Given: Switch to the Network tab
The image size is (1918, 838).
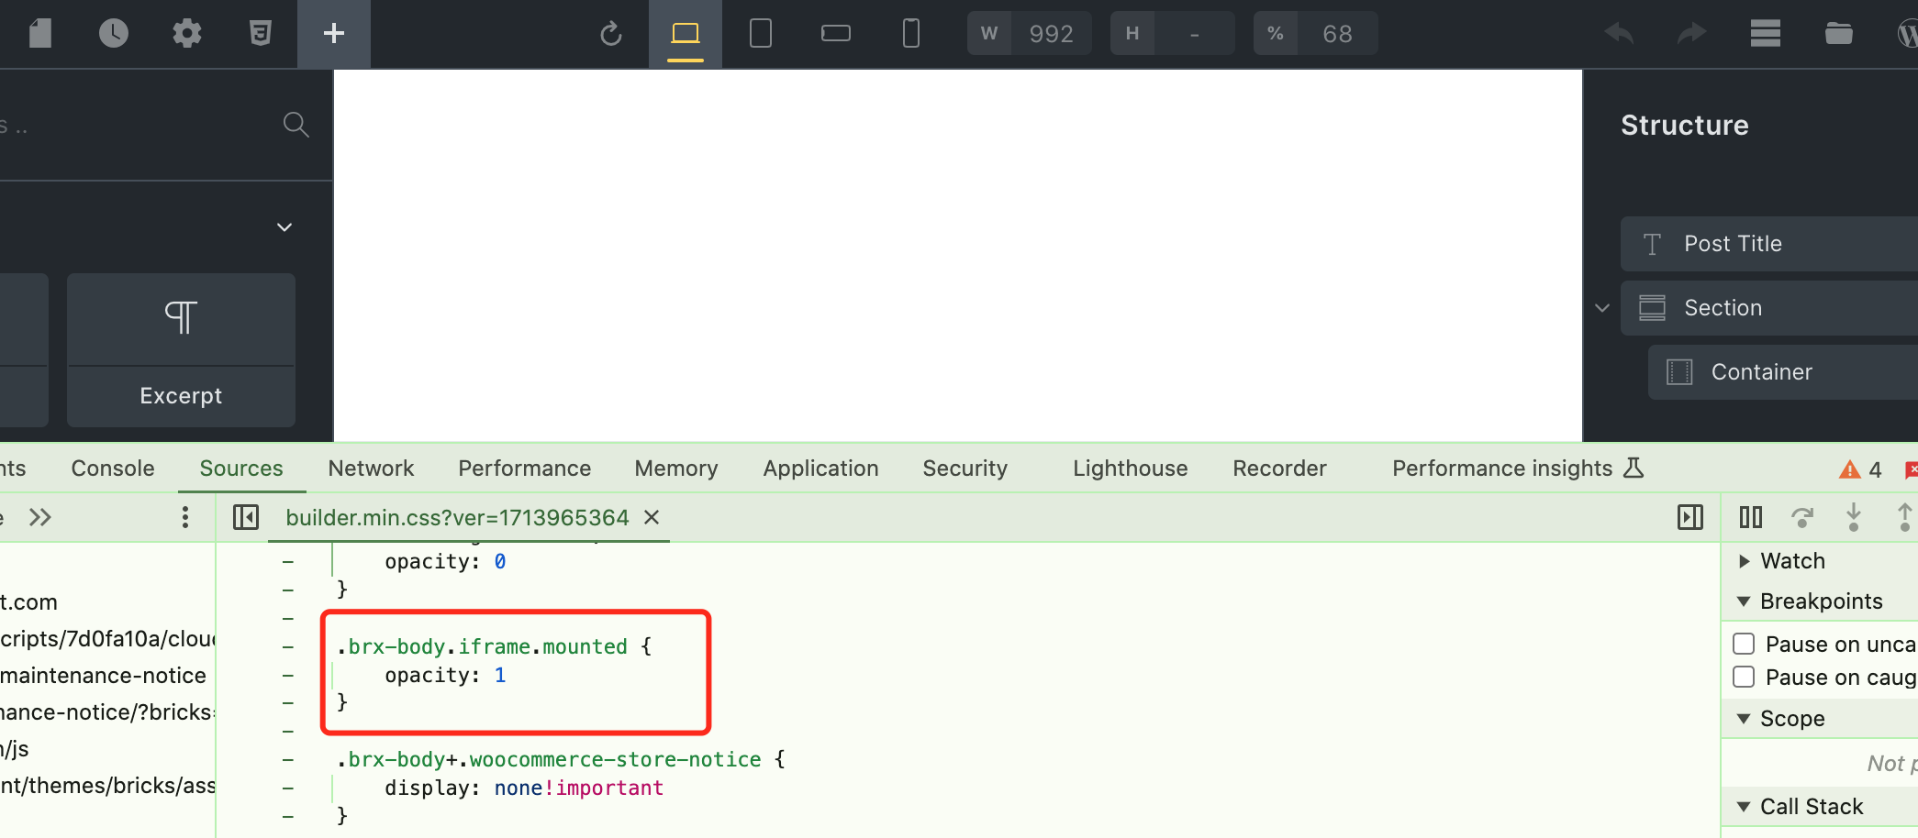Looking at the screenshot, I should click(x=371, y=469).
